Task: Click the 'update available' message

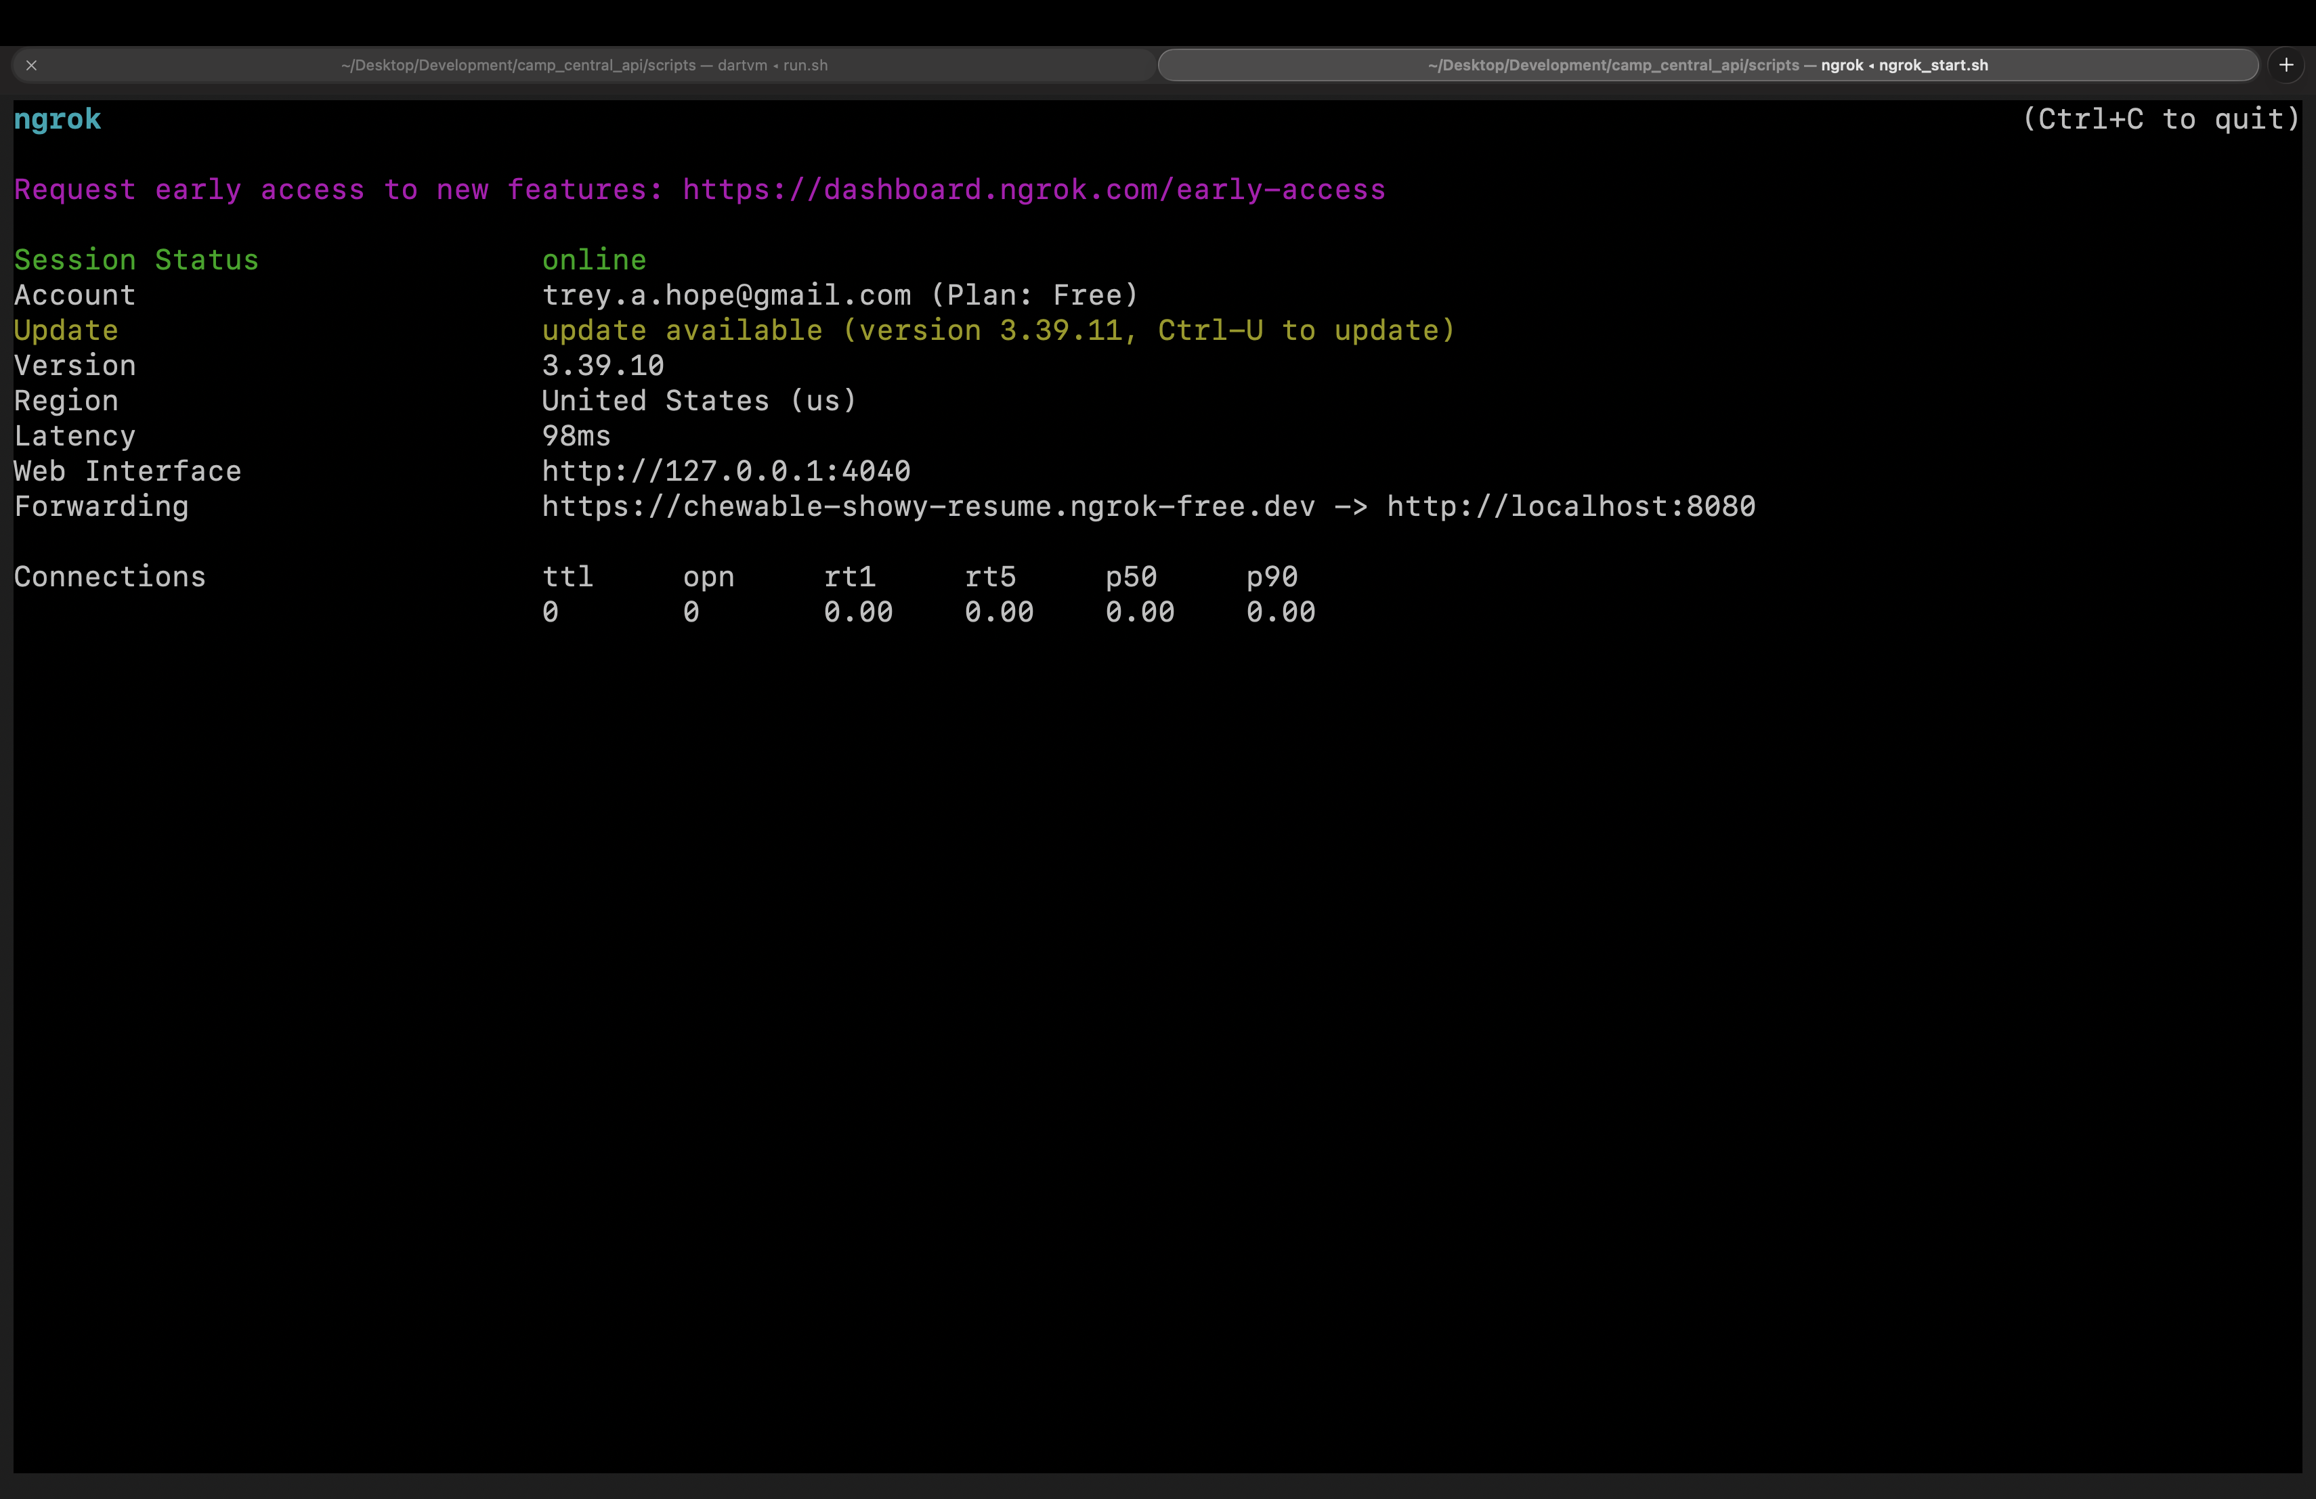Action: pos(998,330)
